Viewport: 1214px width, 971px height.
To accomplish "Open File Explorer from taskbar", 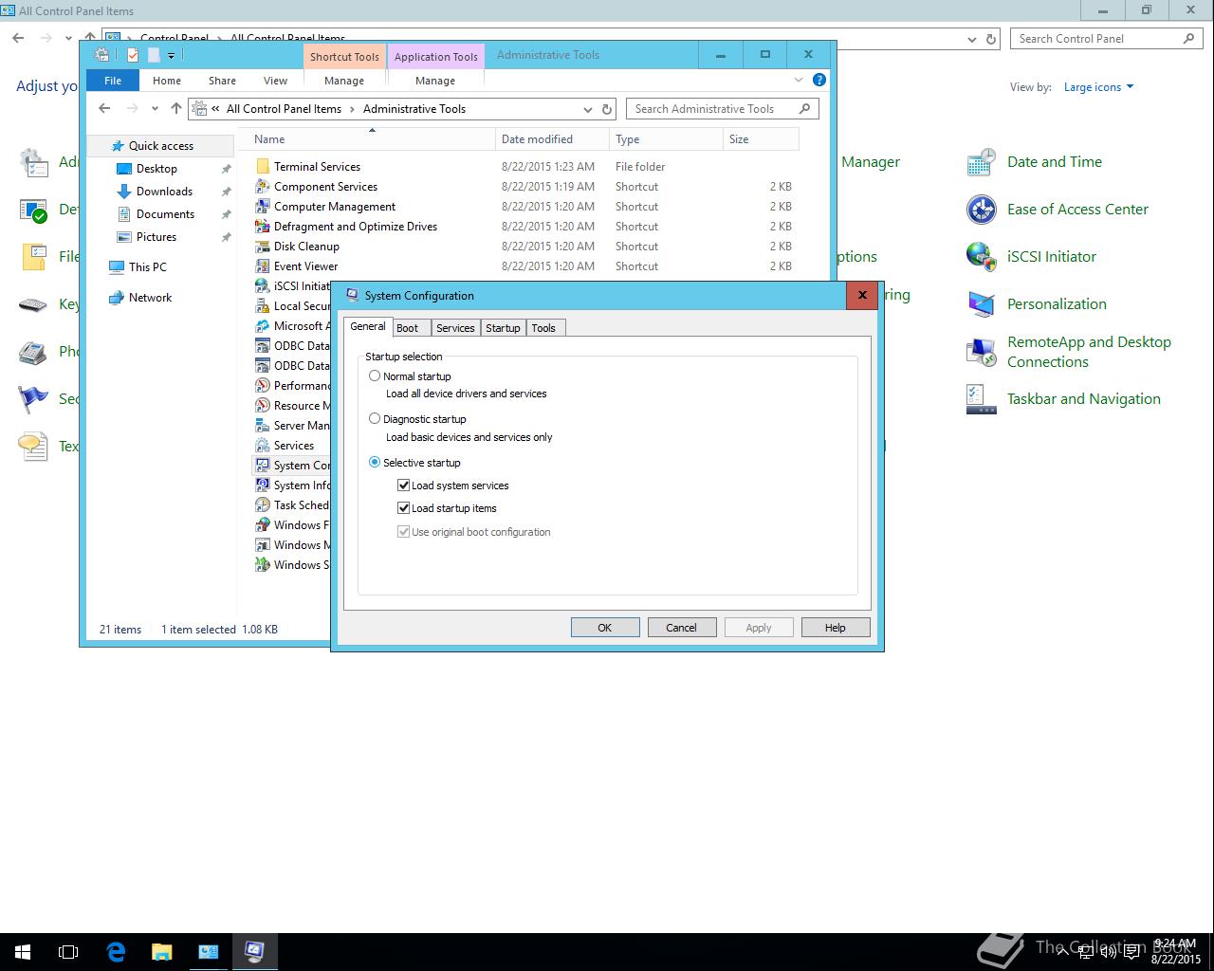I will (x=161, y=951).
